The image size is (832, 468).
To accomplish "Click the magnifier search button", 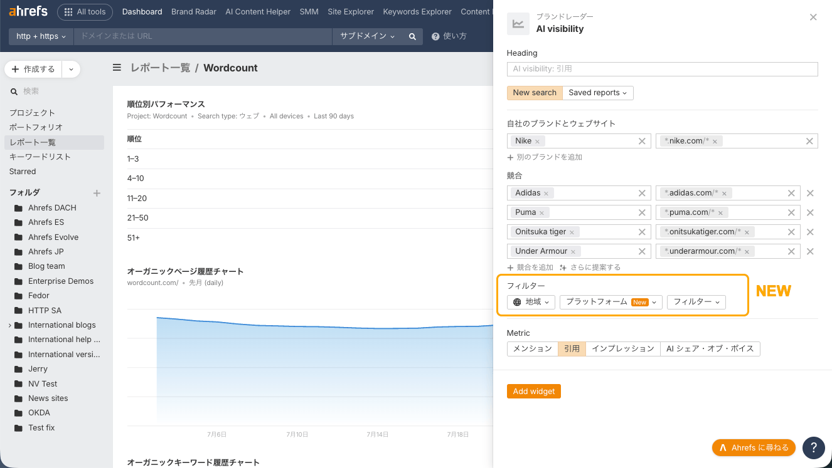I will (x=412, y=36).
